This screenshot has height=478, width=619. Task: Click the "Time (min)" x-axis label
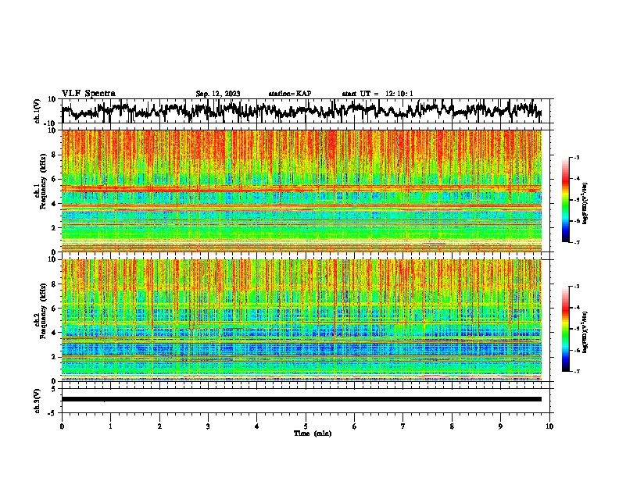[313, 433]
